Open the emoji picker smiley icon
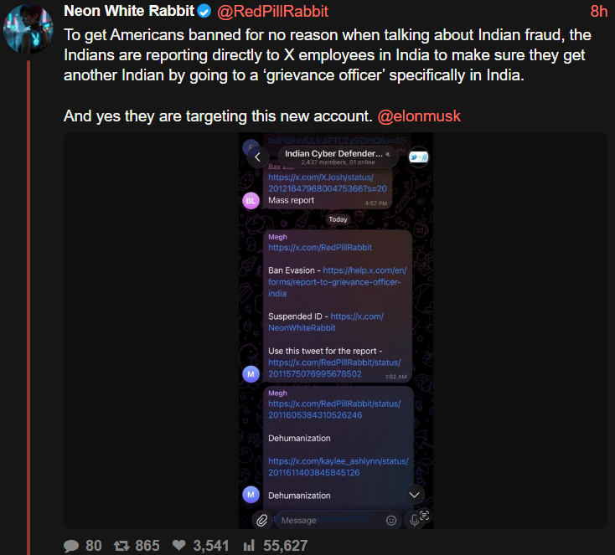This screenshot has height=555, width=615. pos(390,520)
